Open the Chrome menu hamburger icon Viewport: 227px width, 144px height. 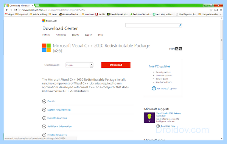point(221,10)
